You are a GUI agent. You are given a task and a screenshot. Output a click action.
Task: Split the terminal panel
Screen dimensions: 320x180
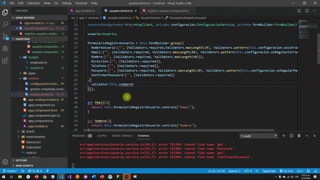click(x=291, y=135)
